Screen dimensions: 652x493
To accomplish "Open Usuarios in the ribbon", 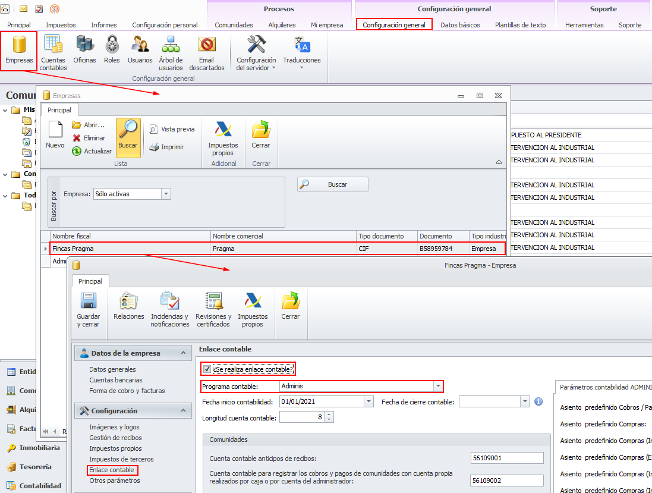I will (140, 49).
